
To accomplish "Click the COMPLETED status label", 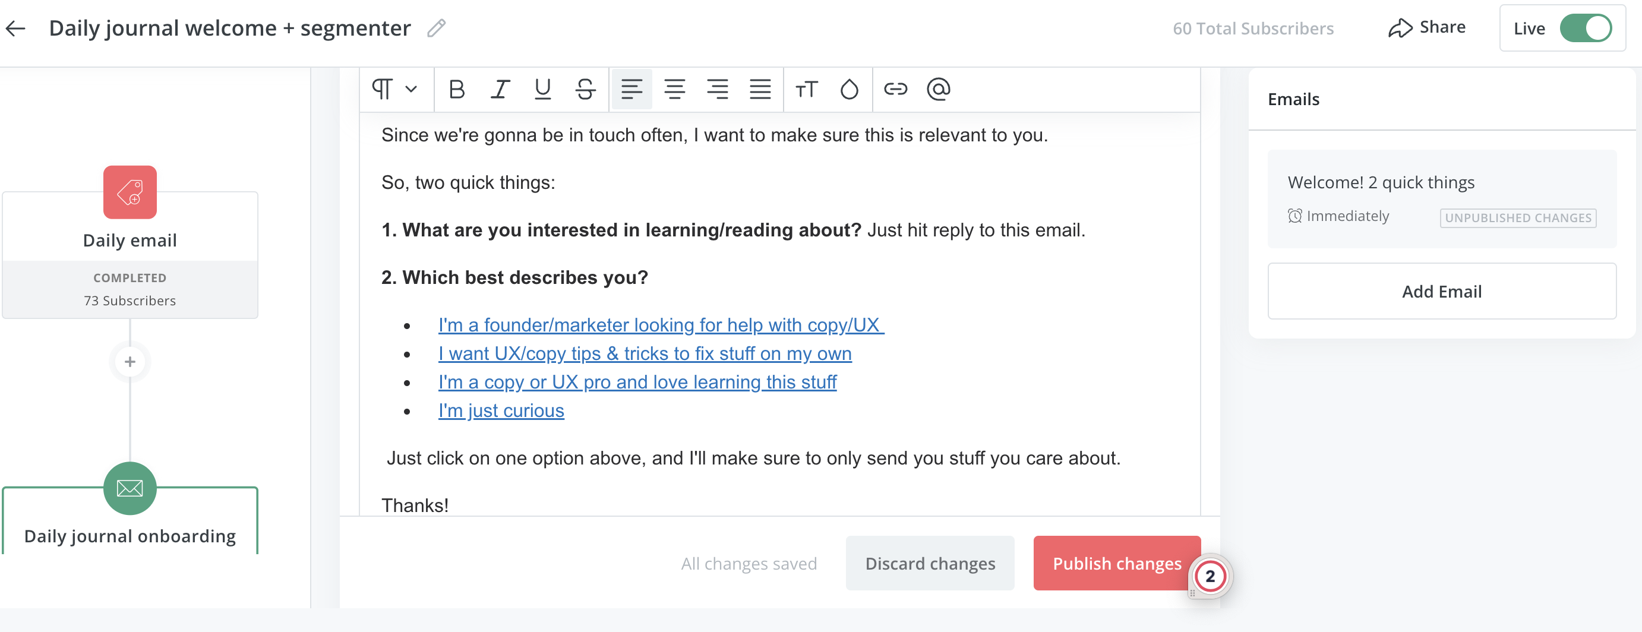I will [130, 279].
